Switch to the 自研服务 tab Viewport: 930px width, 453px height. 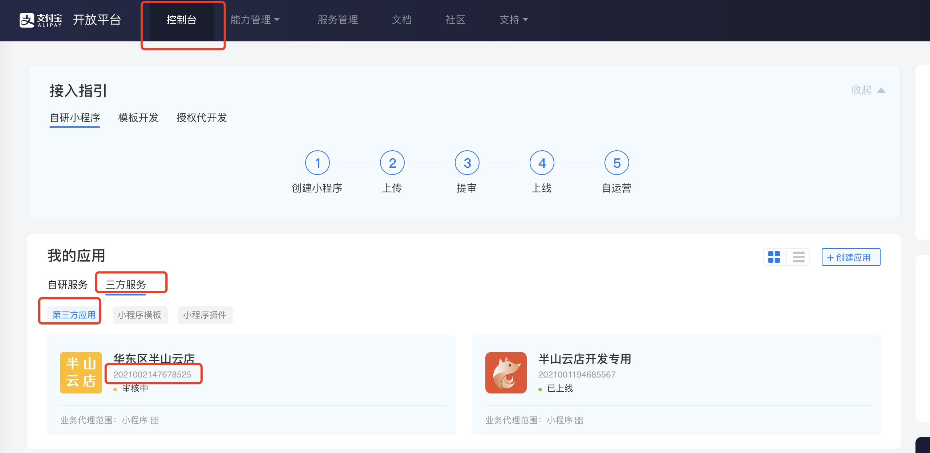68,285
